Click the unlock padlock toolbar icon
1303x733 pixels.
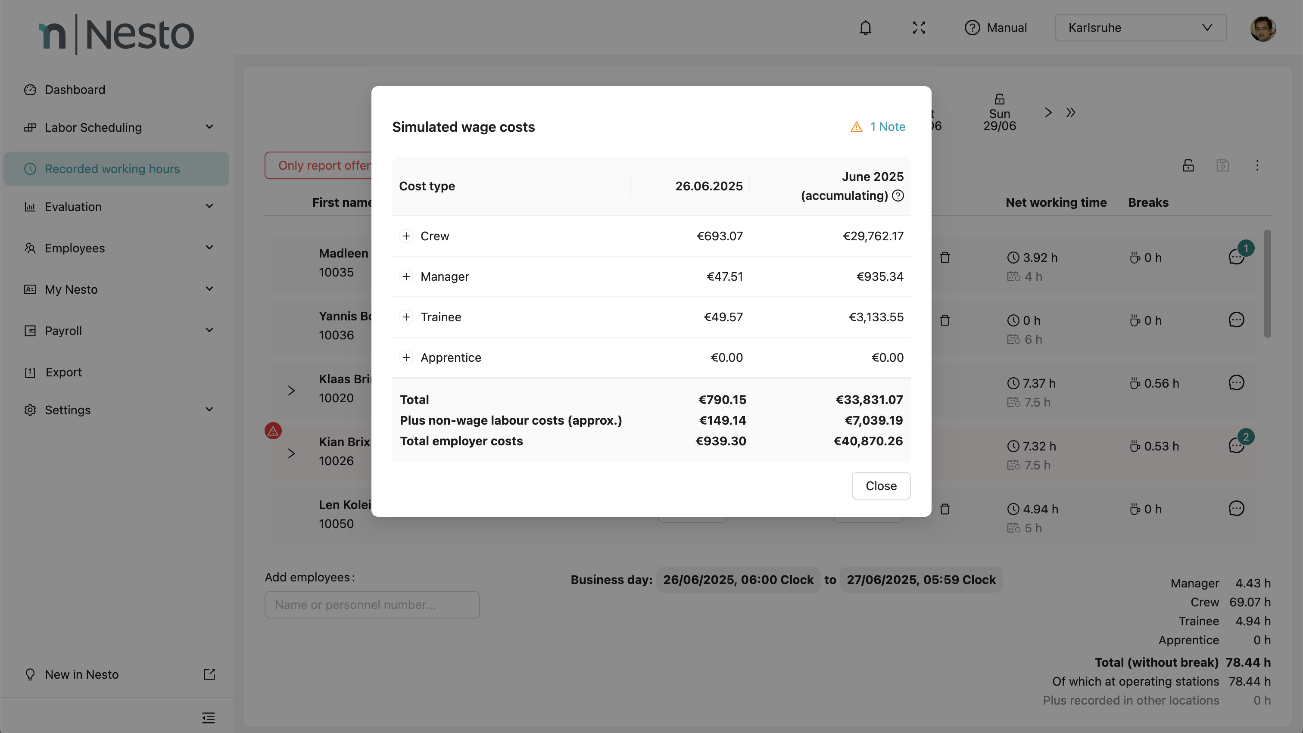(x=1188, y=165)
